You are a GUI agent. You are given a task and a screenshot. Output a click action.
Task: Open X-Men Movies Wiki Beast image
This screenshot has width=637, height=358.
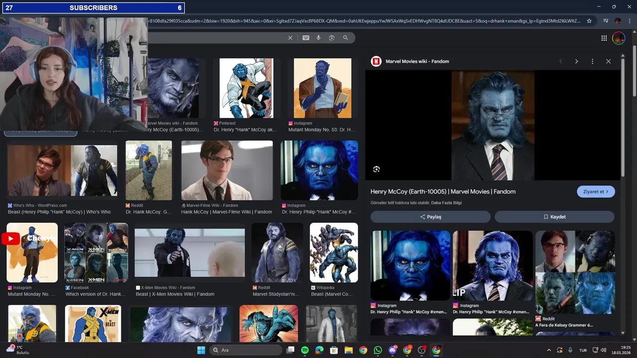pyautogui.click(x=190, y=253)
